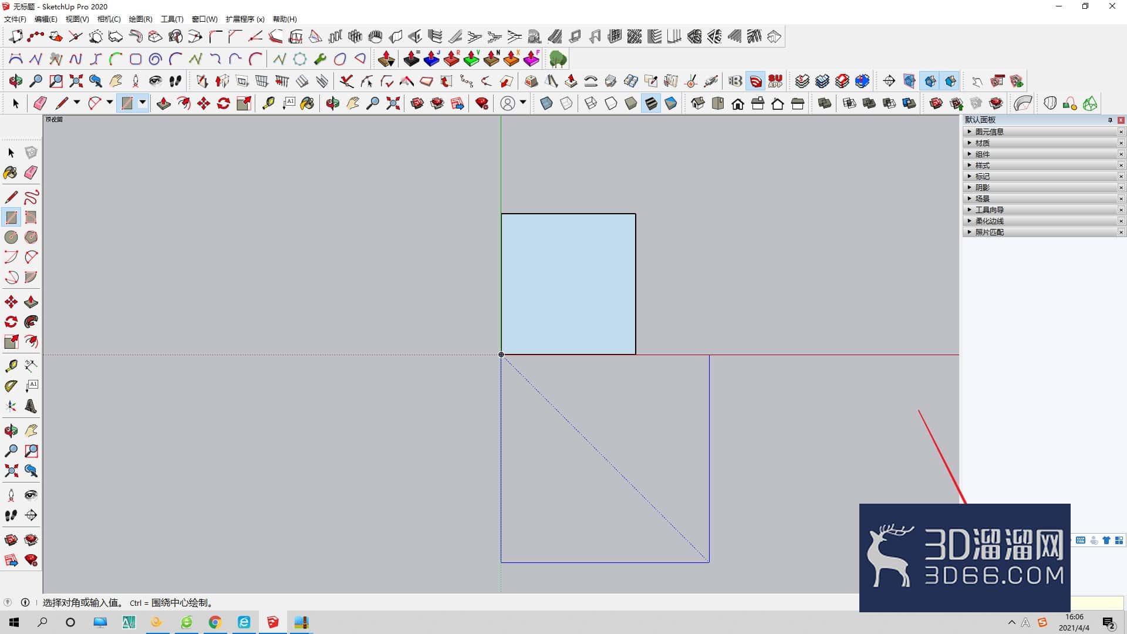The height and width of the screenshot is (634, 1127).
Task: Close the 阴影 panel section
Action: click(1121, 188)
